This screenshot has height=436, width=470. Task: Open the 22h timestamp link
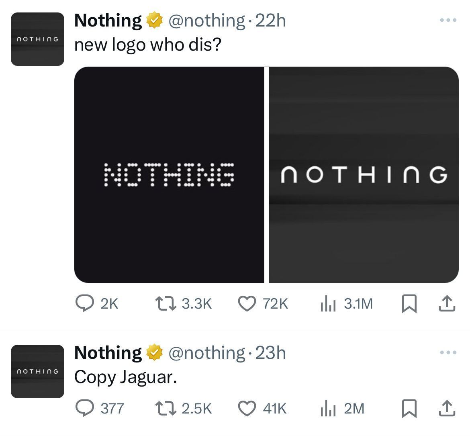(x=270, y=20)
